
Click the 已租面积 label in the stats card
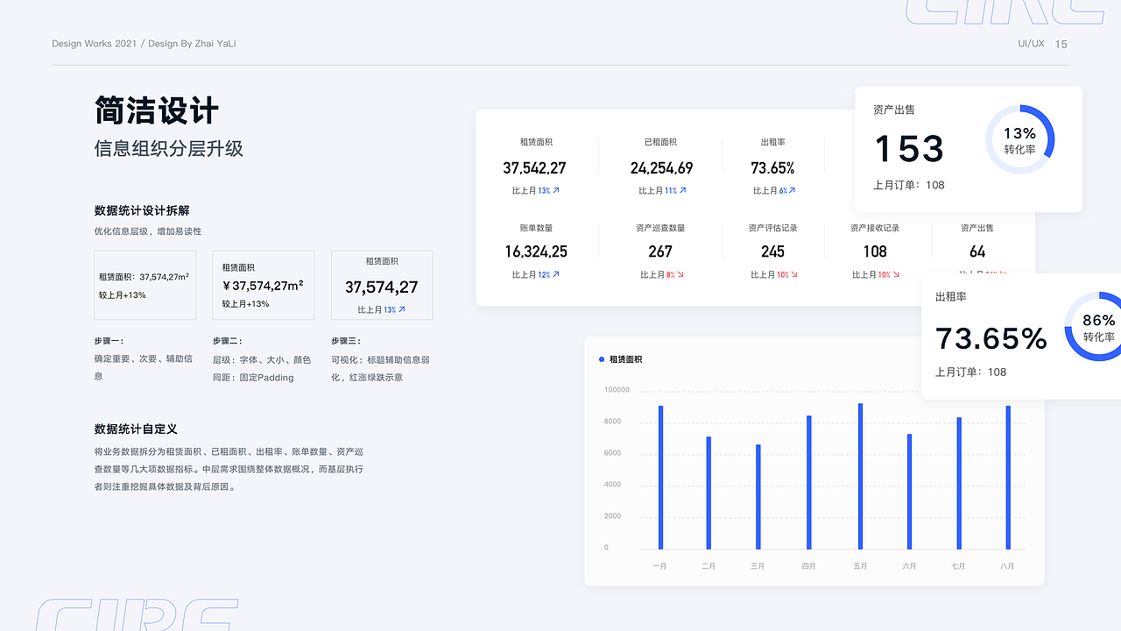click(660, 142)
